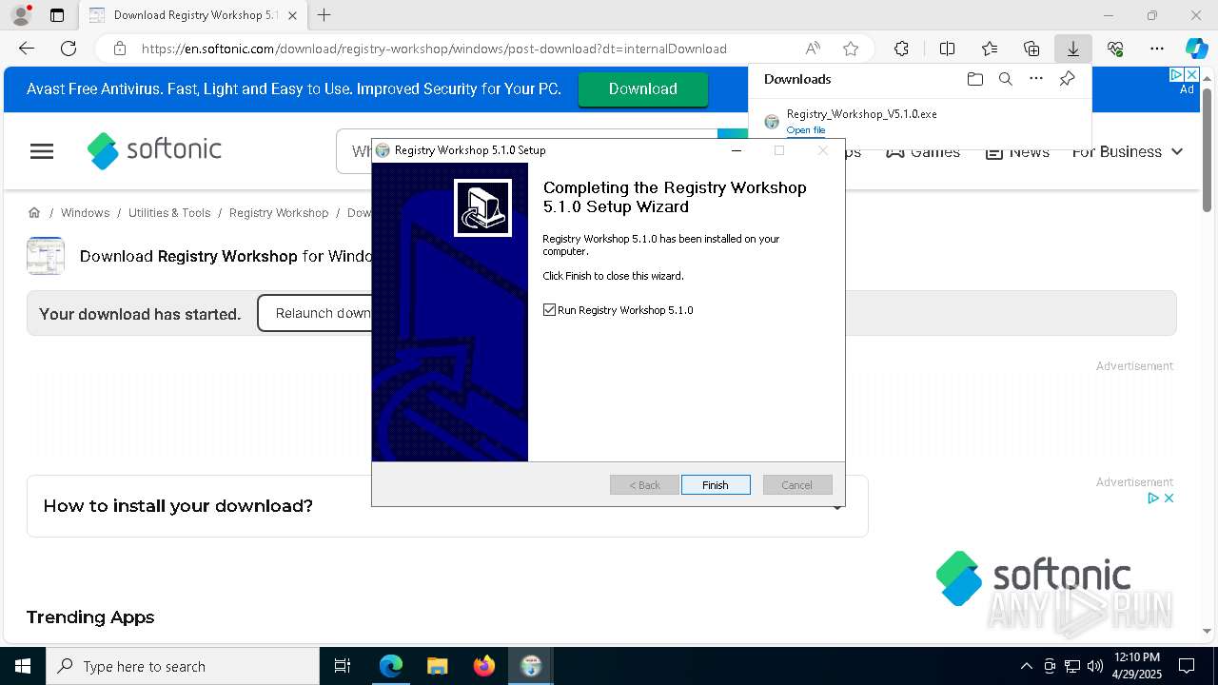Open Read Aloud icon in address bar
This screenshot has width=1218, height=685.
[813, 49]
